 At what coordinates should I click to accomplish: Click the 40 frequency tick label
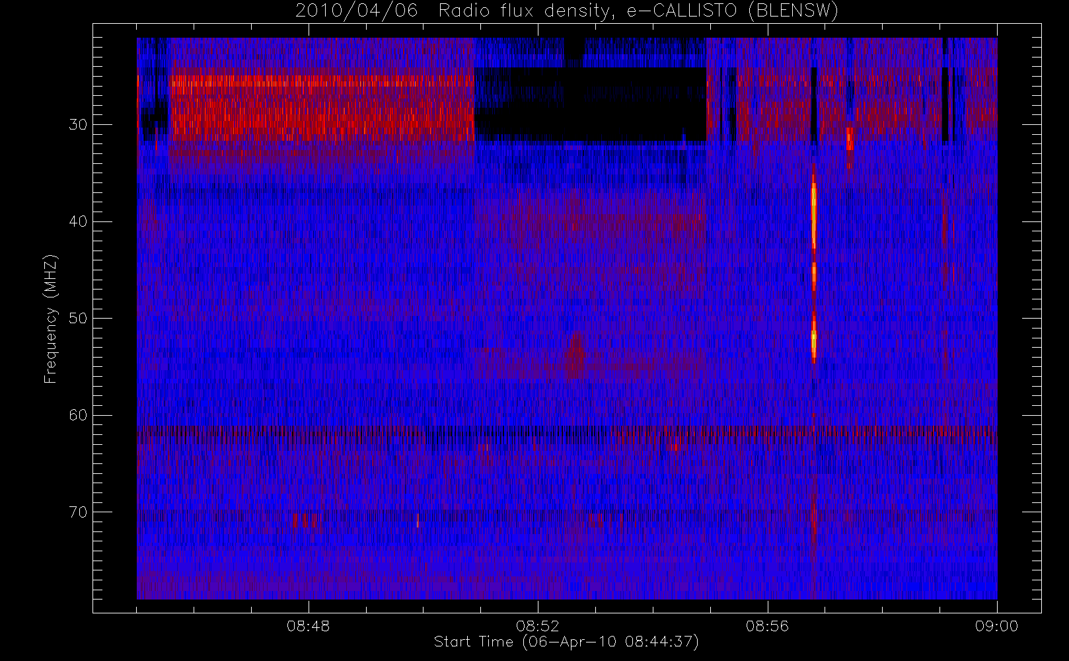point(78,221)
